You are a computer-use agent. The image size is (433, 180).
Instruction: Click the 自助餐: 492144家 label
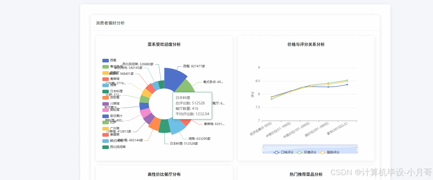130,140
